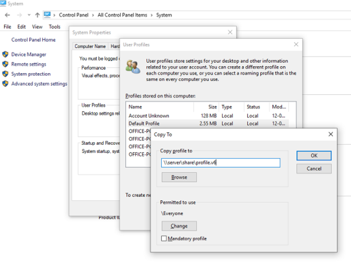
Task: Open the File menu
Action: coord(7,27)
